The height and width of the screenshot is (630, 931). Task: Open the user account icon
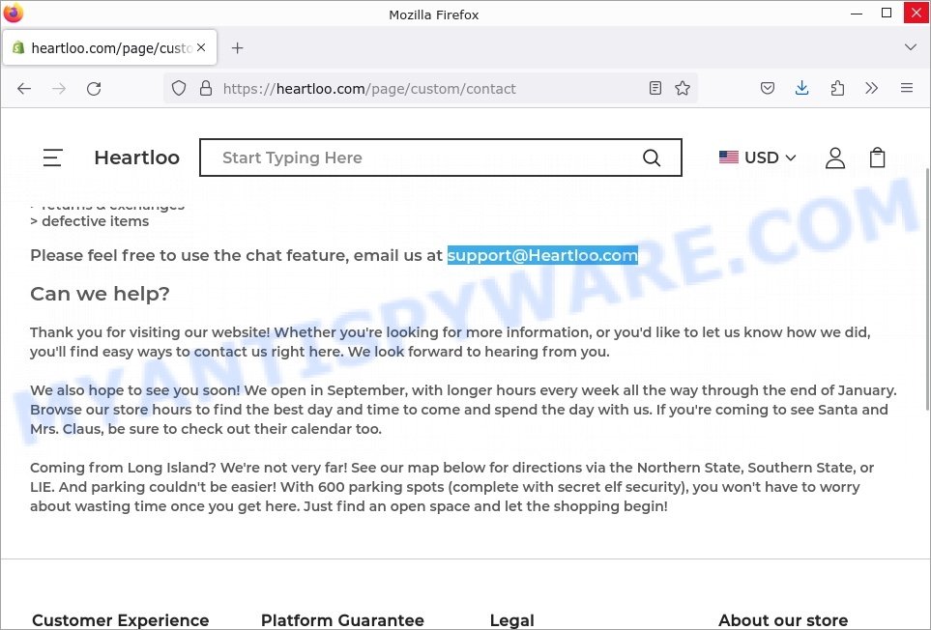(x=835, y=157)
